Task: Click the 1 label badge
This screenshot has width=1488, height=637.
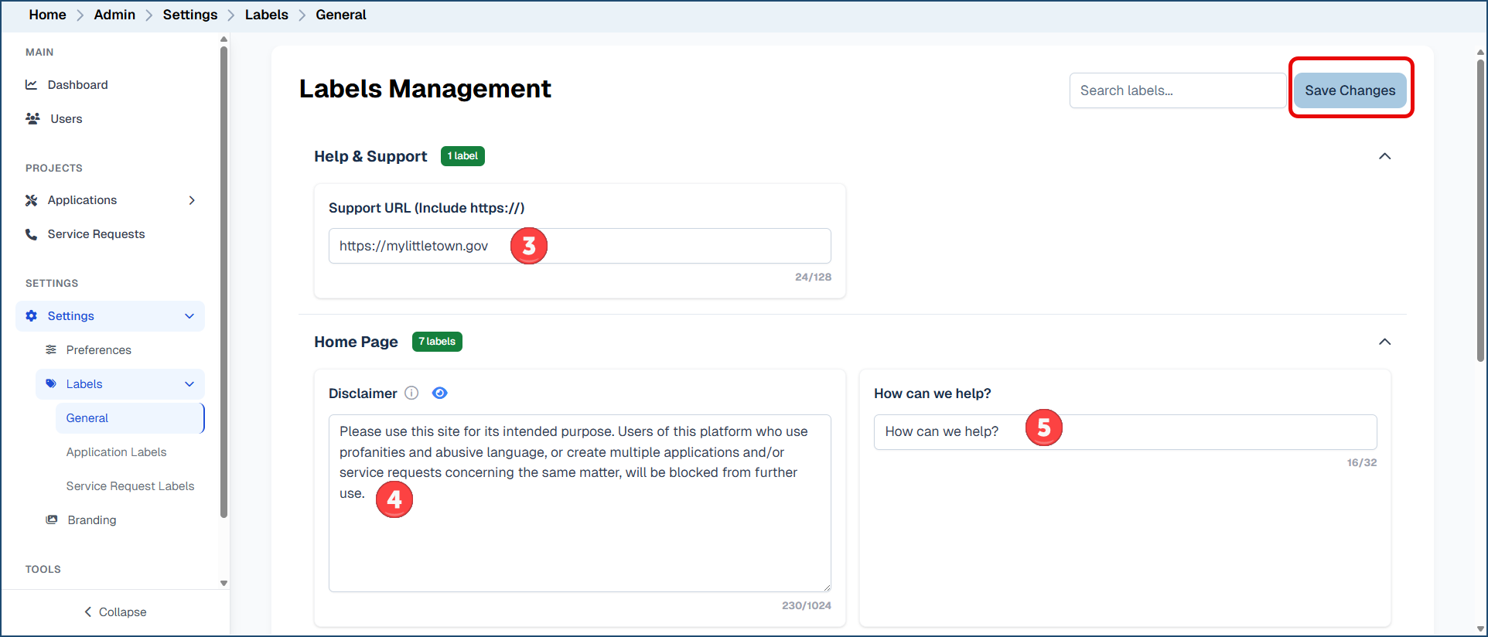Action: [x=462, y=156]
